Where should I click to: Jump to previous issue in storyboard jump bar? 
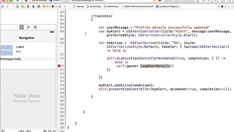click(50, 7)
